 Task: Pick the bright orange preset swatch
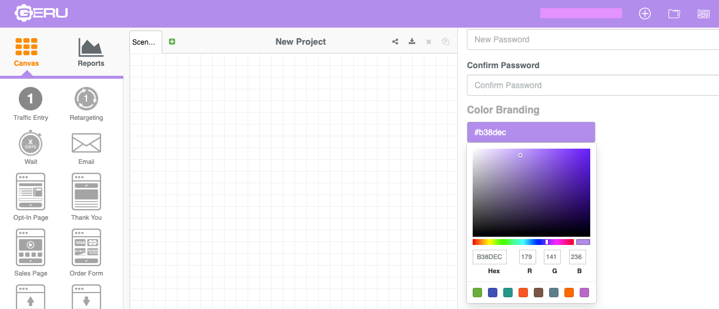click(569, 293)
